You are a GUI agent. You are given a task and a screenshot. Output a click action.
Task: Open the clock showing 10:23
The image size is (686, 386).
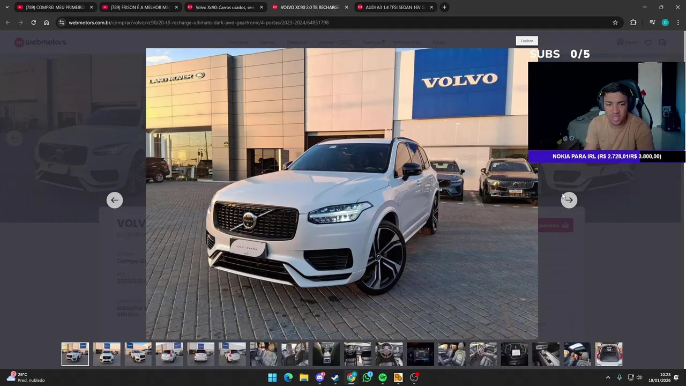pyautogui.click(x=659, y=377)
